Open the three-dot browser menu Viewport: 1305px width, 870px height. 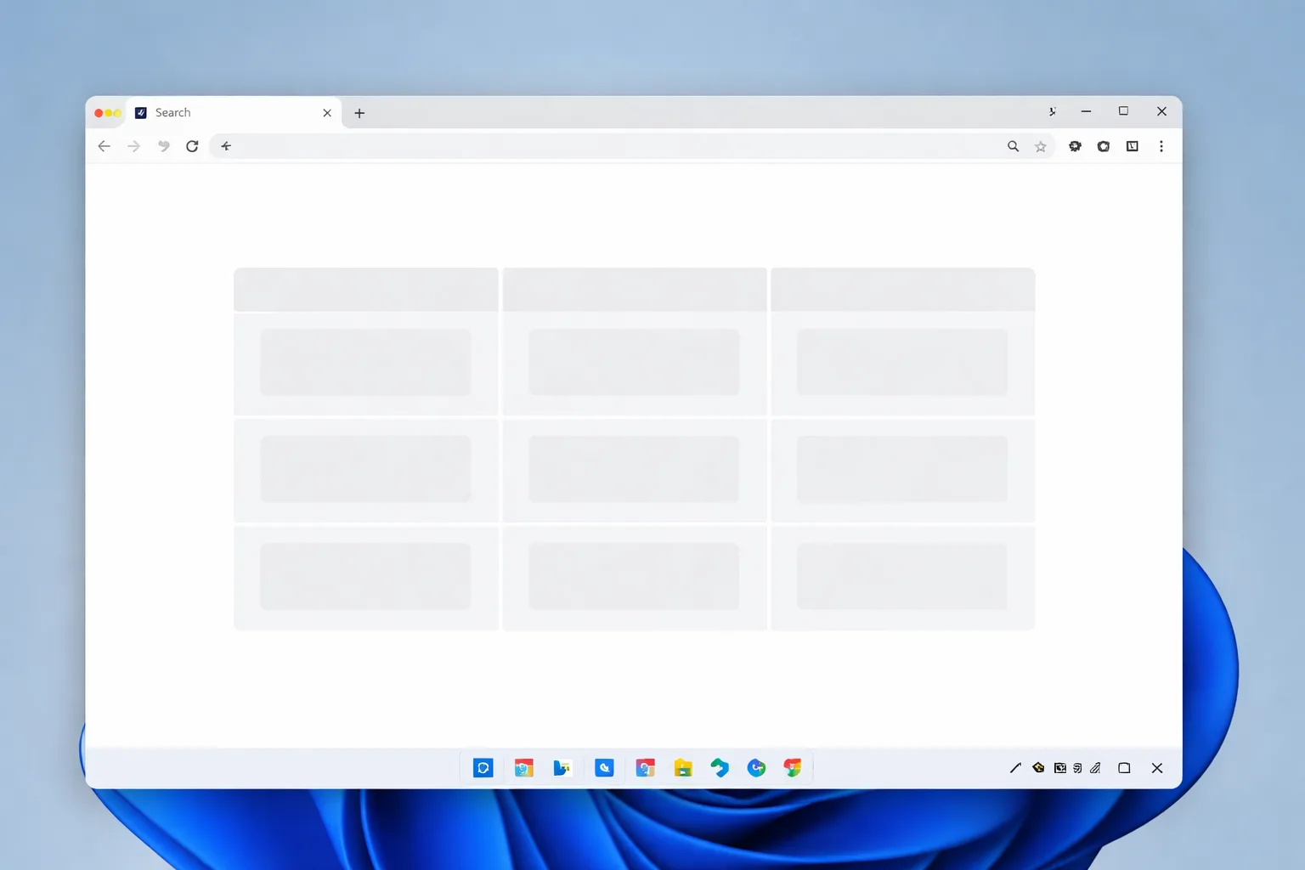1161,146
